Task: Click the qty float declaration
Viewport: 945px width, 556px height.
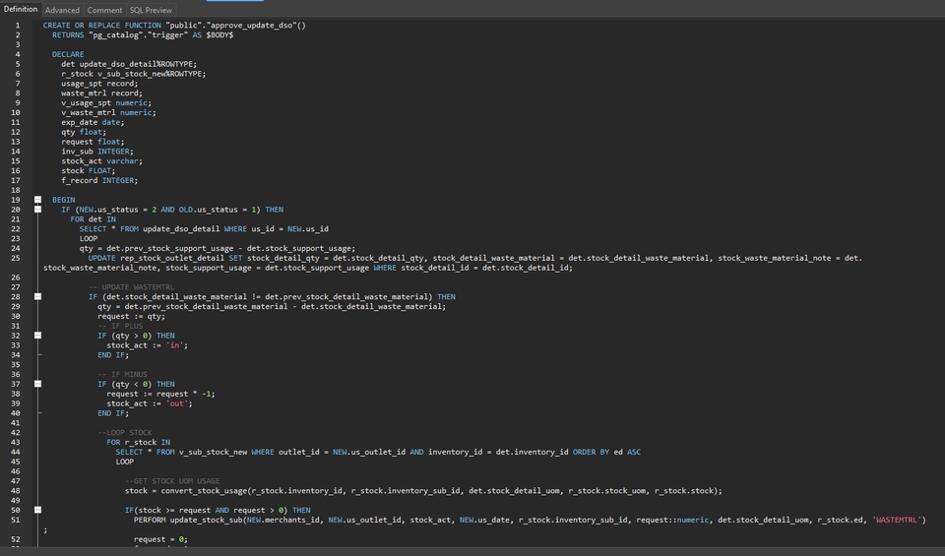Action: (83, 132)
